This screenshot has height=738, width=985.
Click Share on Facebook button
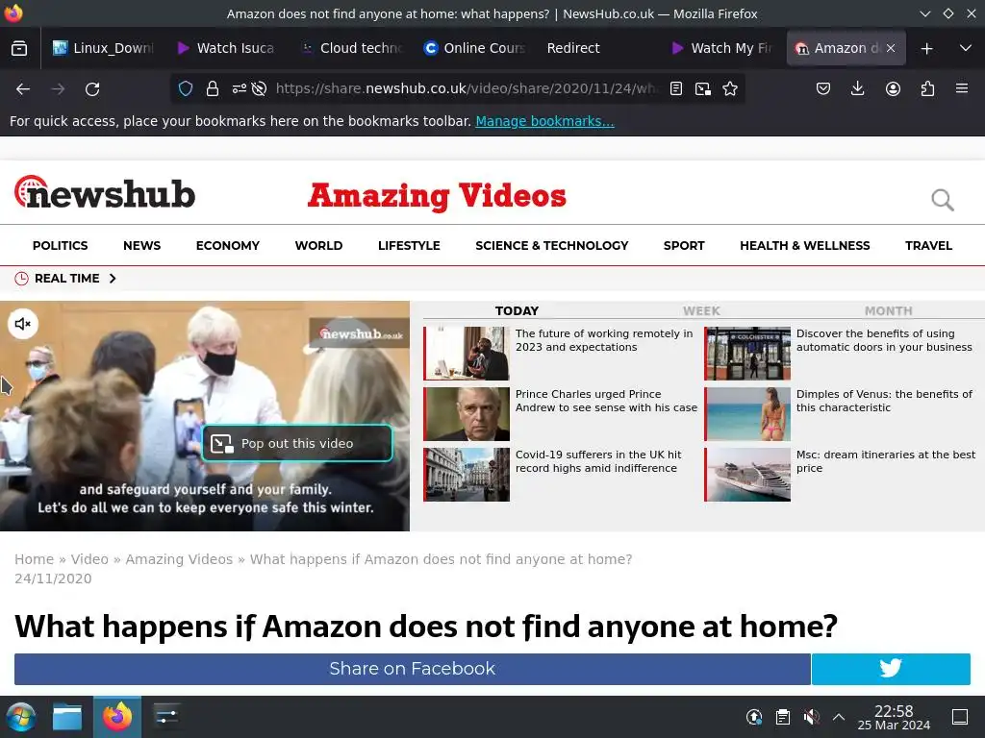pos(412,669)
